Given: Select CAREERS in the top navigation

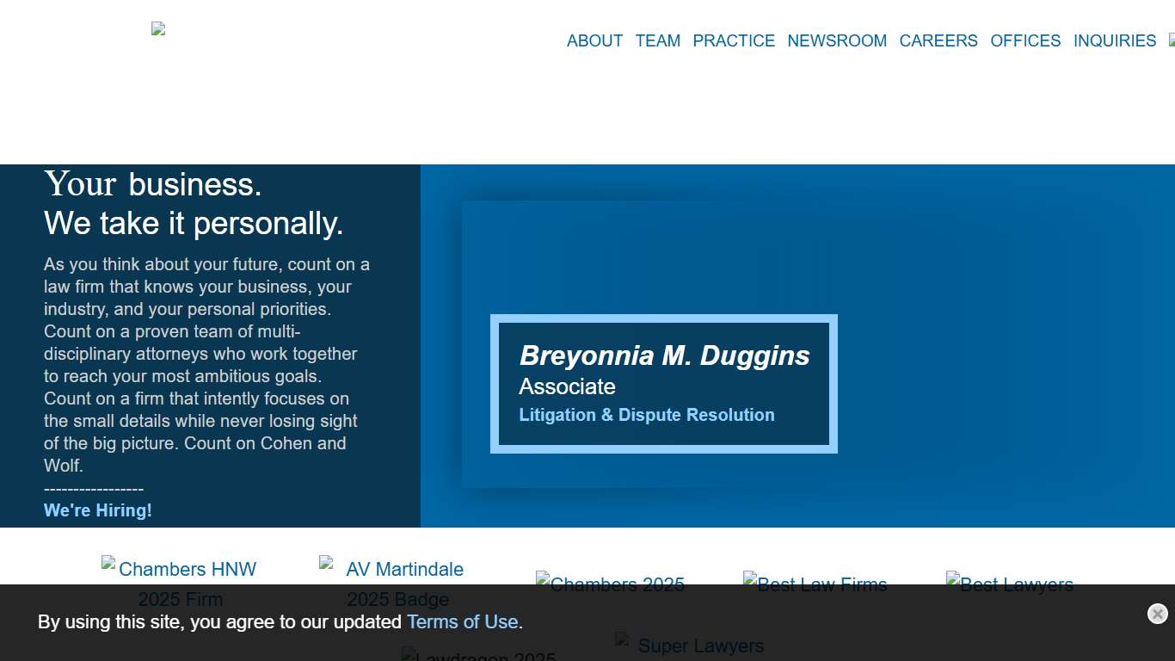Looking at the screenshot, I should click(938, 40).
